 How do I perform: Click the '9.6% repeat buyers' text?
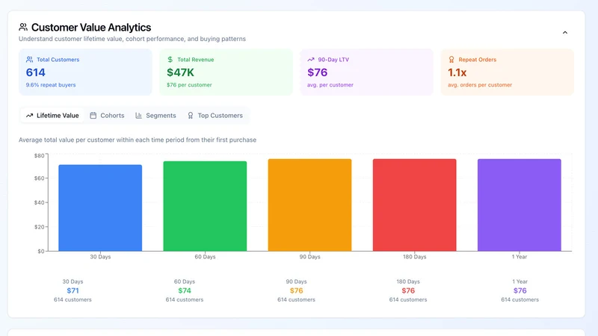(x=51, y=85)
